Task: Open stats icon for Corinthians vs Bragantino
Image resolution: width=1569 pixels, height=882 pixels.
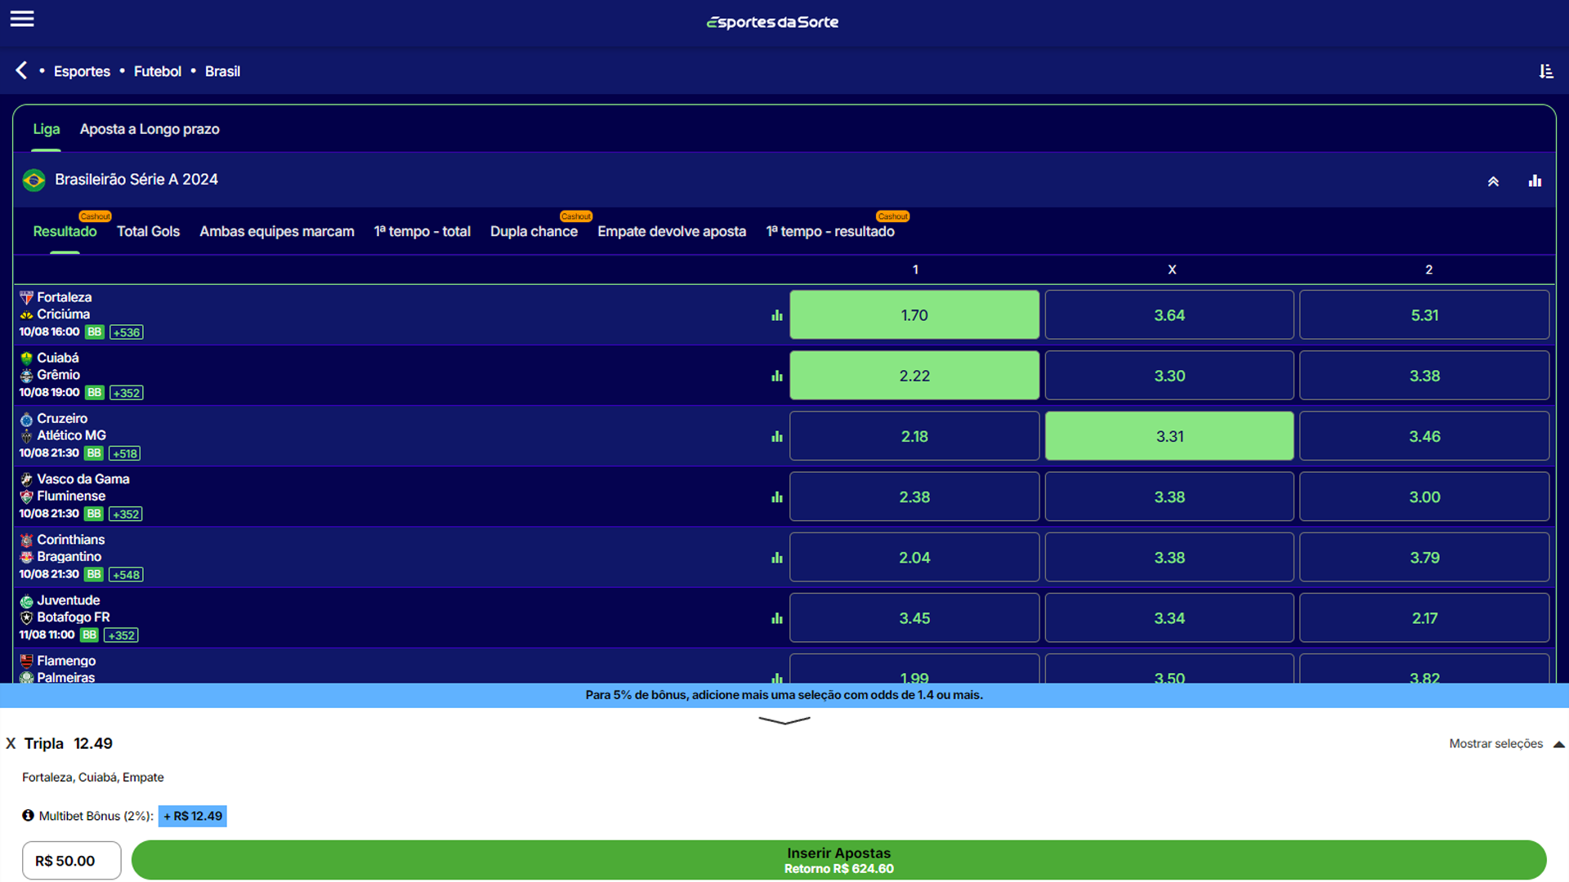Action: (776, 558)
